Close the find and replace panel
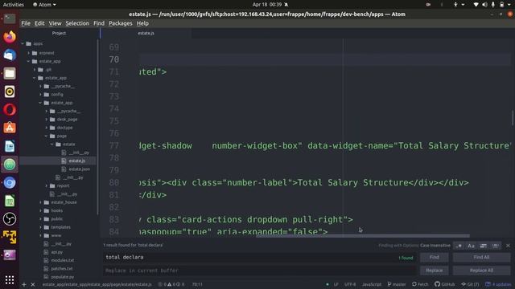The image size is (515, 289). pos(508,246)
